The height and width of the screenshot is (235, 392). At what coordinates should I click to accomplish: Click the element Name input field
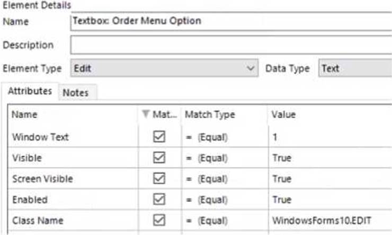pyautogui.click(x=231, y=21)
